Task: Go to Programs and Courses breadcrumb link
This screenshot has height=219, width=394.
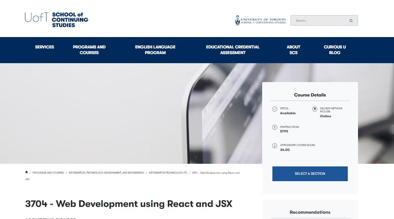Action: [x=48, y=173]
